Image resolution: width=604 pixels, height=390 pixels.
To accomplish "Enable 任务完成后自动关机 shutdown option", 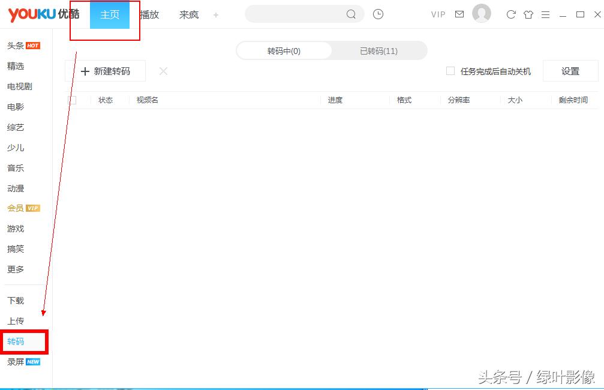I will 450,71.
